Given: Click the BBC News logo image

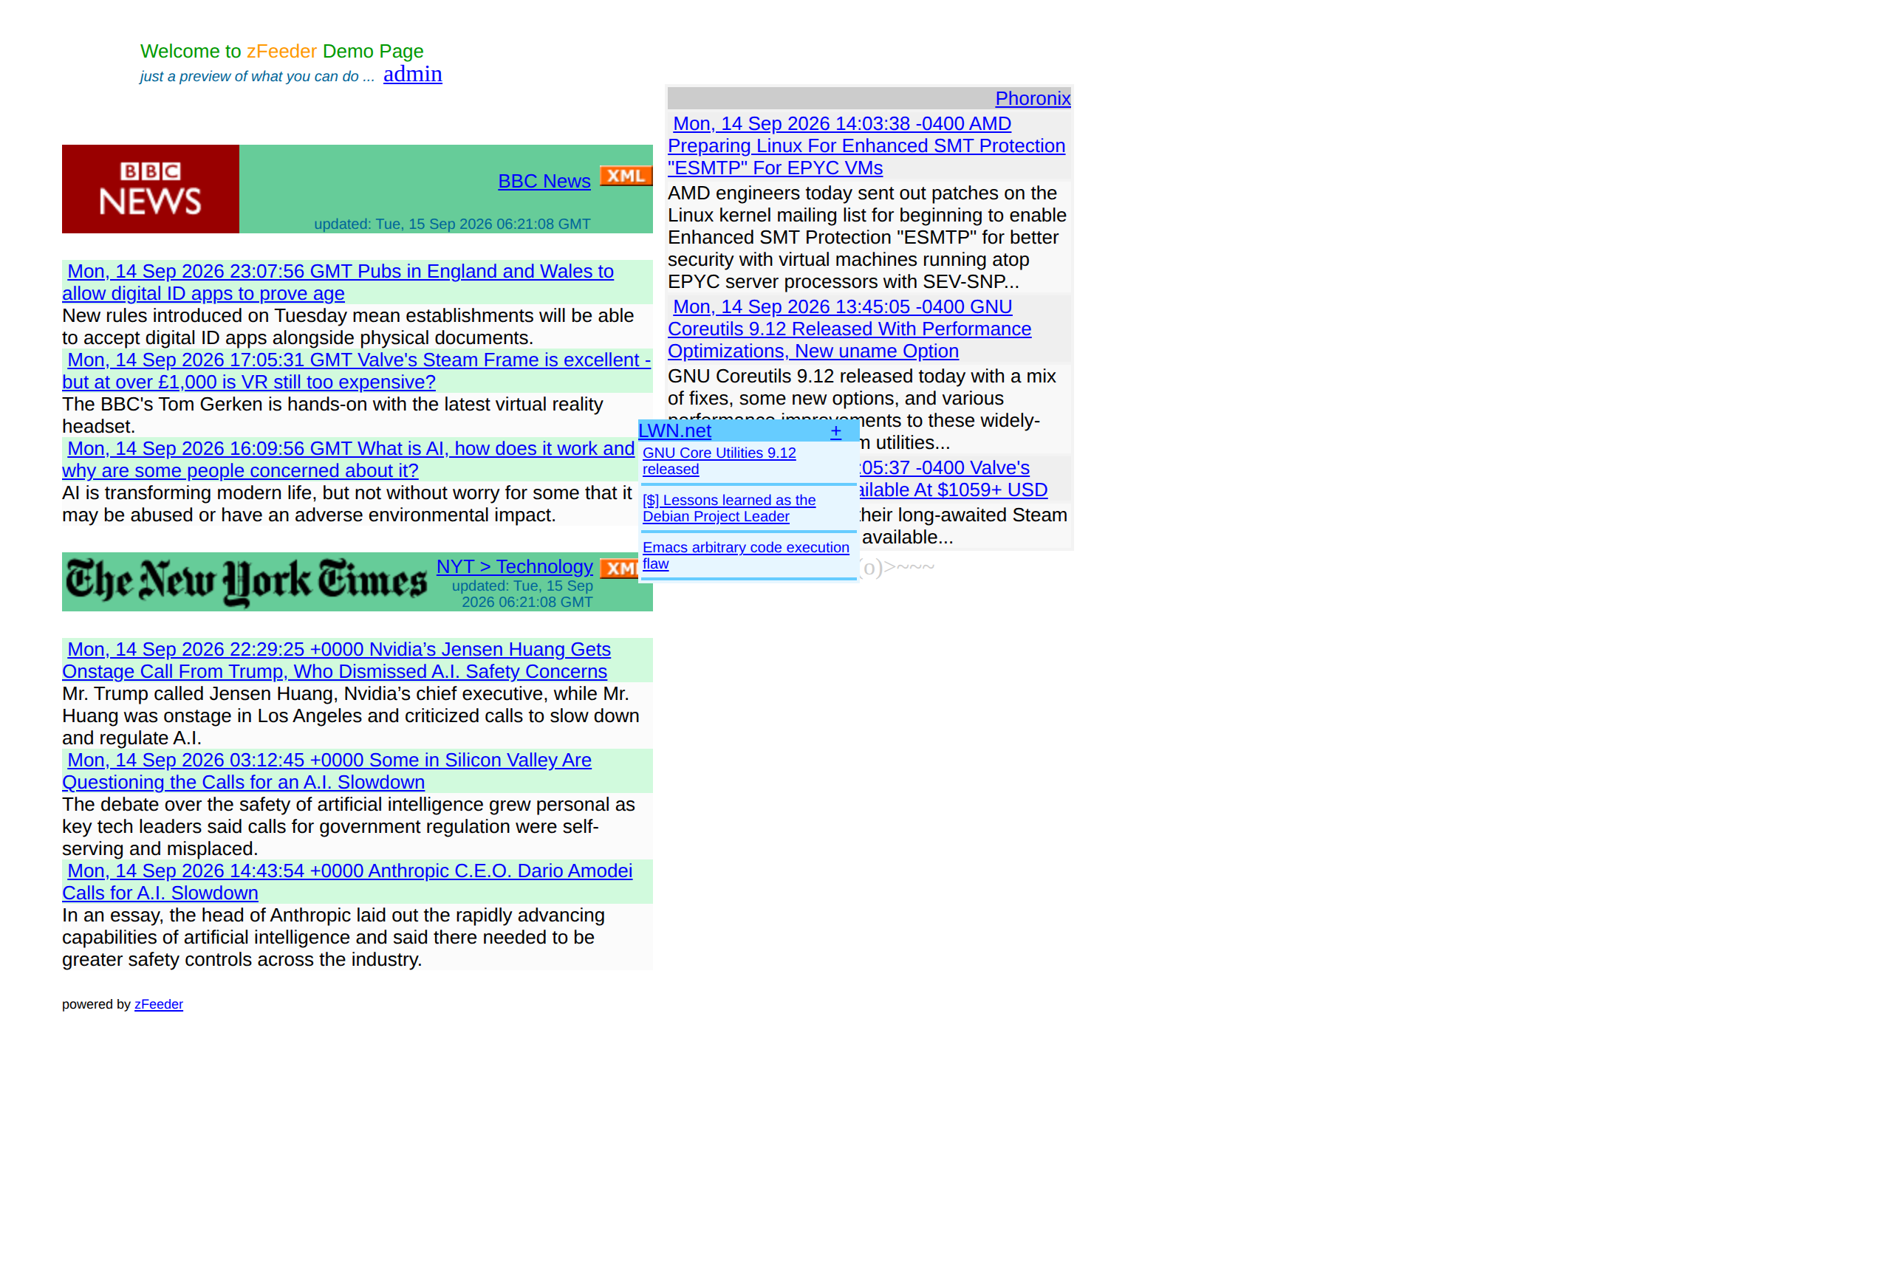Looking at the screenshot, I should coord(151,189).
